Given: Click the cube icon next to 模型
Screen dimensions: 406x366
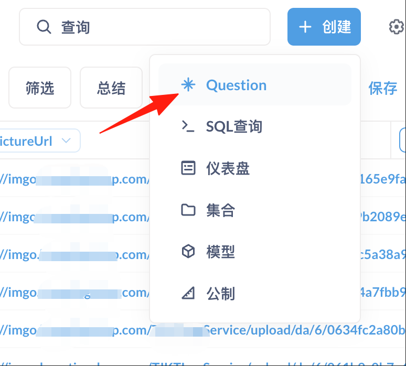Looking at the screenshot, I should pos(188,252).
